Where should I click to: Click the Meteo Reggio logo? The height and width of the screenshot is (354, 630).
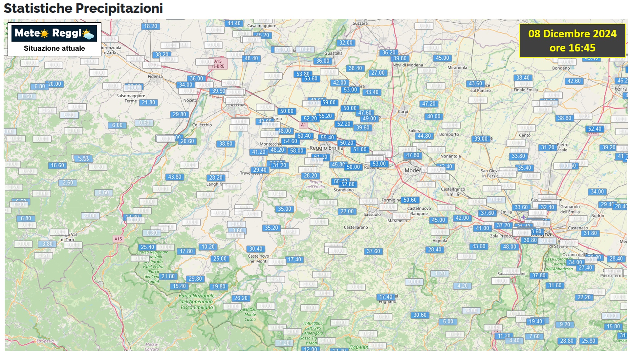pyautogui.click(x=54, y=33)
